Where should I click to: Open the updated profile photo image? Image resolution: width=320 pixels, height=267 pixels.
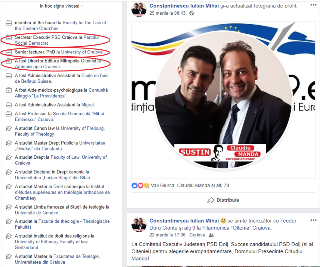[223, 100]
